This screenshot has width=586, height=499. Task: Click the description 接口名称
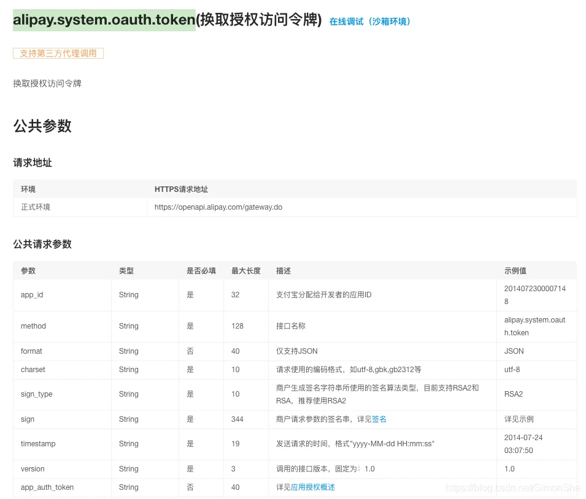(291, 326)
